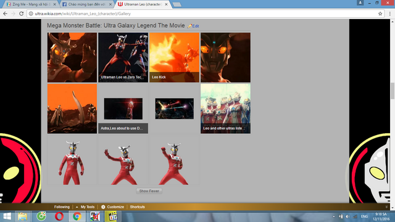Open the Chrome user profile icon
Screen dimensions: 395x222
[x=360, y=2]
